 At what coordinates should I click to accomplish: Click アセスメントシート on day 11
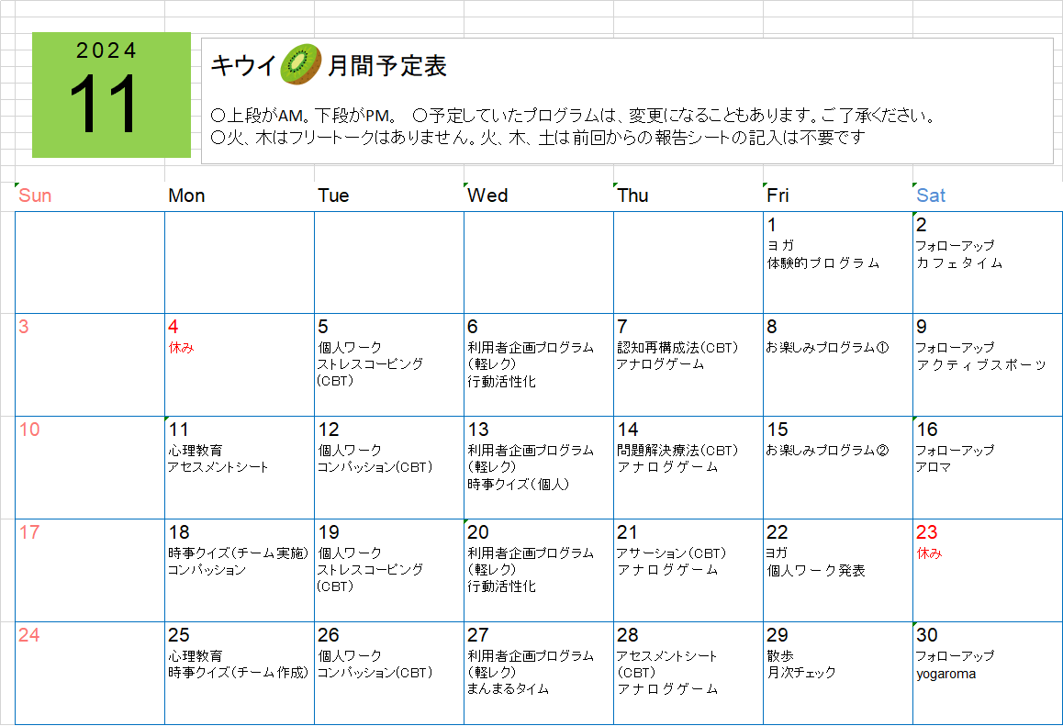click(218, 467)
